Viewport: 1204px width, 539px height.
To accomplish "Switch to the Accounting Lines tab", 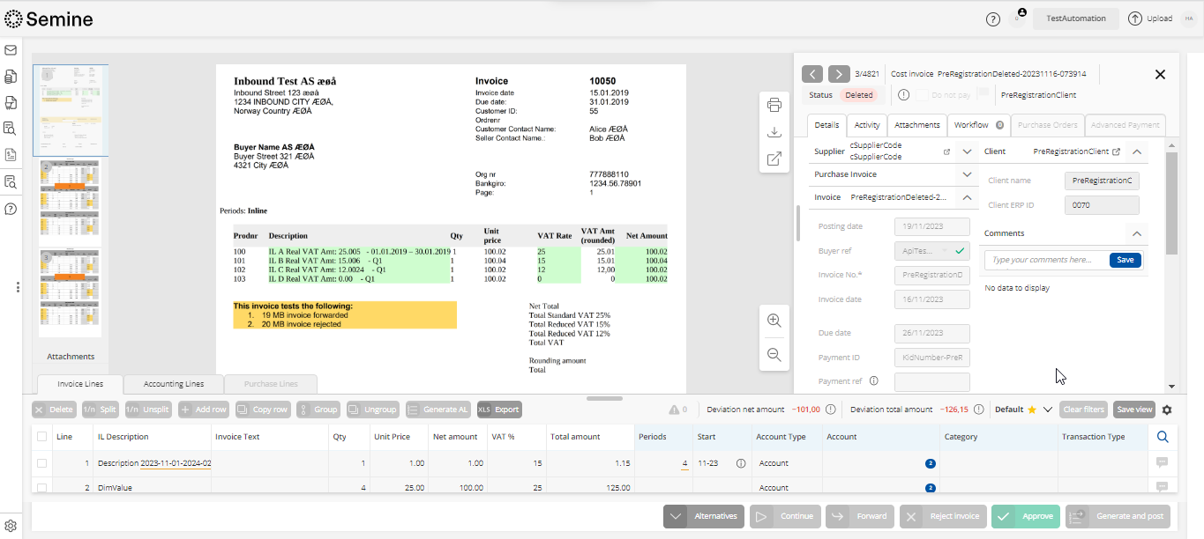I will [174, 384].
